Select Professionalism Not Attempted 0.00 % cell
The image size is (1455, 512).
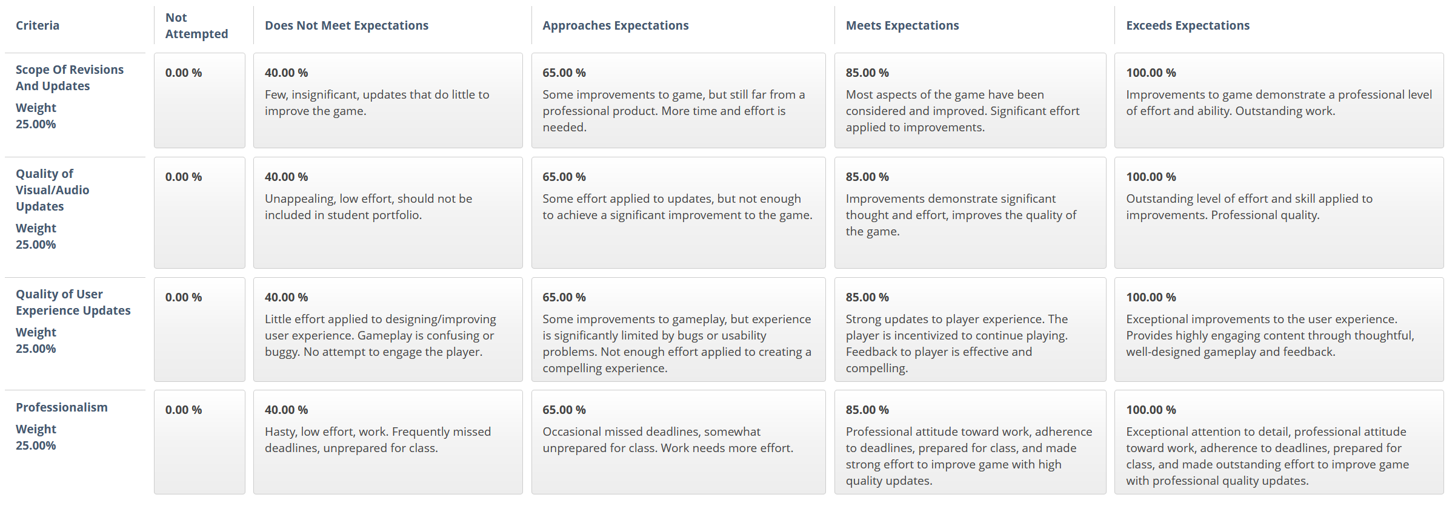click(x=199, y=442)
